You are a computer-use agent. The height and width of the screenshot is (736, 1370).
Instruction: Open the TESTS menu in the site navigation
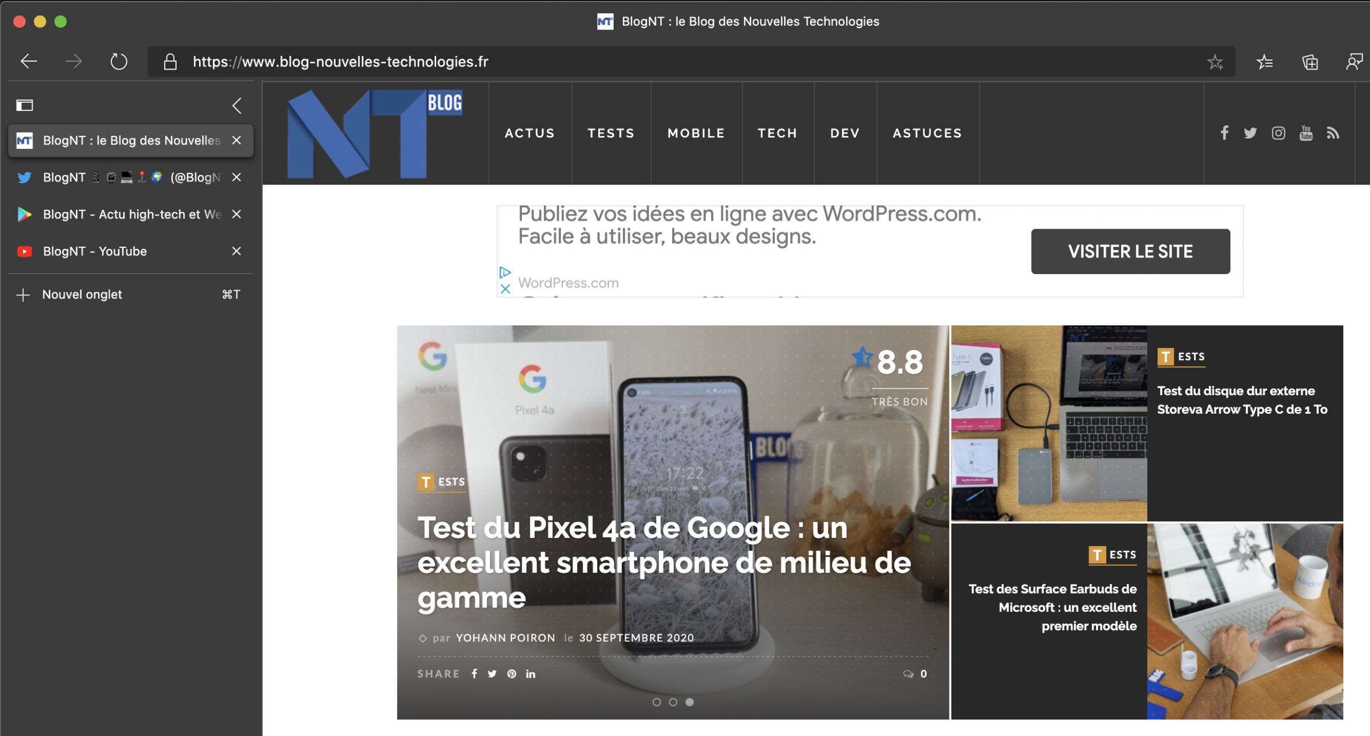click(x=611, y=133)
